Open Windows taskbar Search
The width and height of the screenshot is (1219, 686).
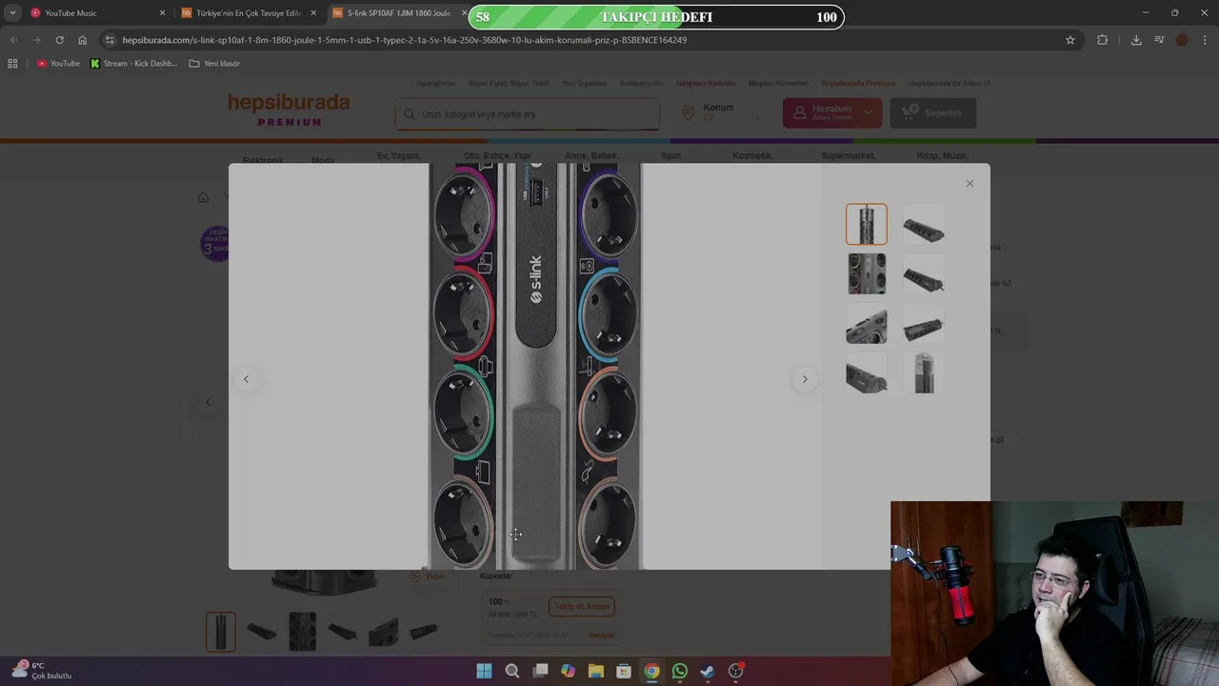(x=512, y=671)
